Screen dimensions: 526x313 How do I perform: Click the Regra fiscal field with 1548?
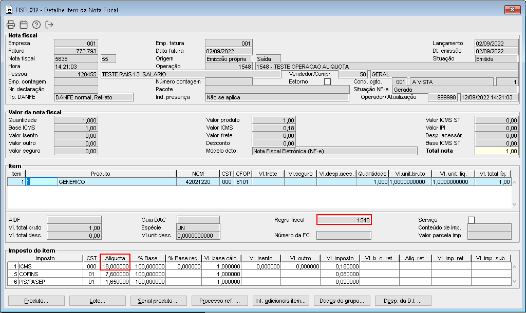pyautogui.click(x=344, y=220)
